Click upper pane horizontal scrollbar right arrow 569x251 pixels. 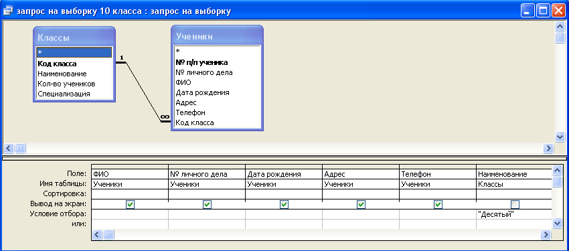point(548,148)
